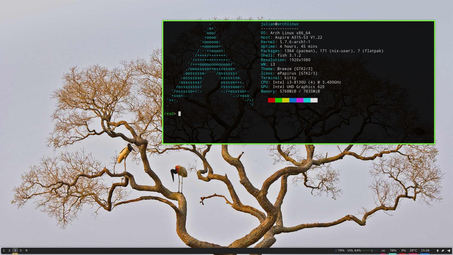Click the 'GPU: Intel UHD Graphics 620' line
453x255 pixels.
coord(293,87)
